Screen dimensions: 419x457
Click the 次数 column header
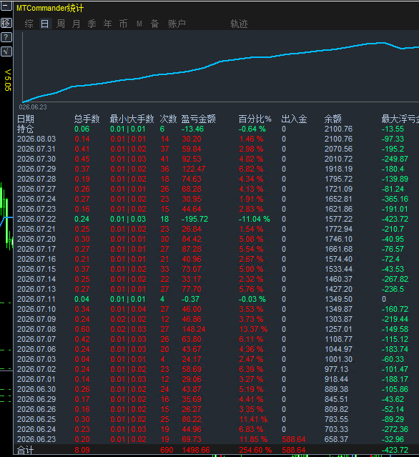(168, 119)
